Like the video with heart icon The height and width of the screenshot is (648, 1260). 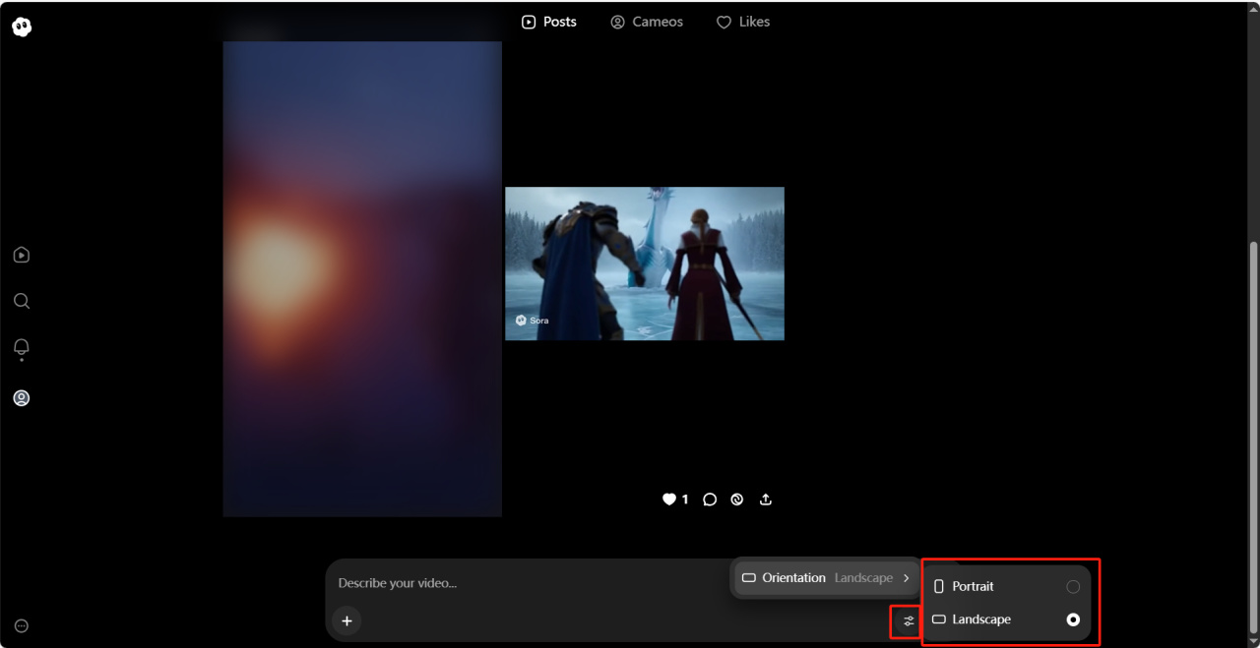click(669, 500)
